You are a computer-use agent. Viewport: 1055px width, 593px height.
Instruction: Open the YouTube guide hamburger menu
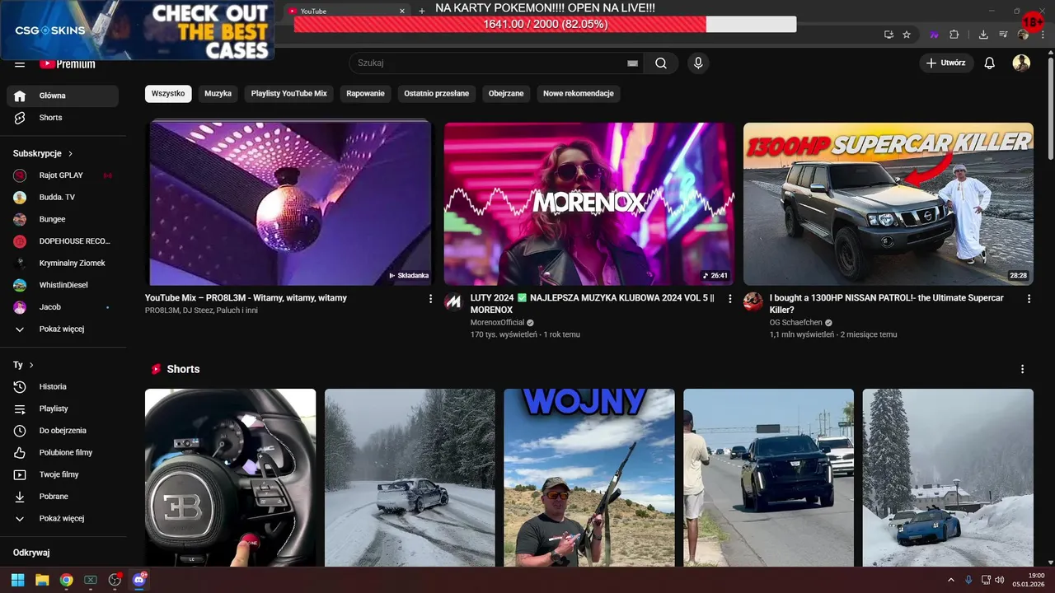[20, 64]
